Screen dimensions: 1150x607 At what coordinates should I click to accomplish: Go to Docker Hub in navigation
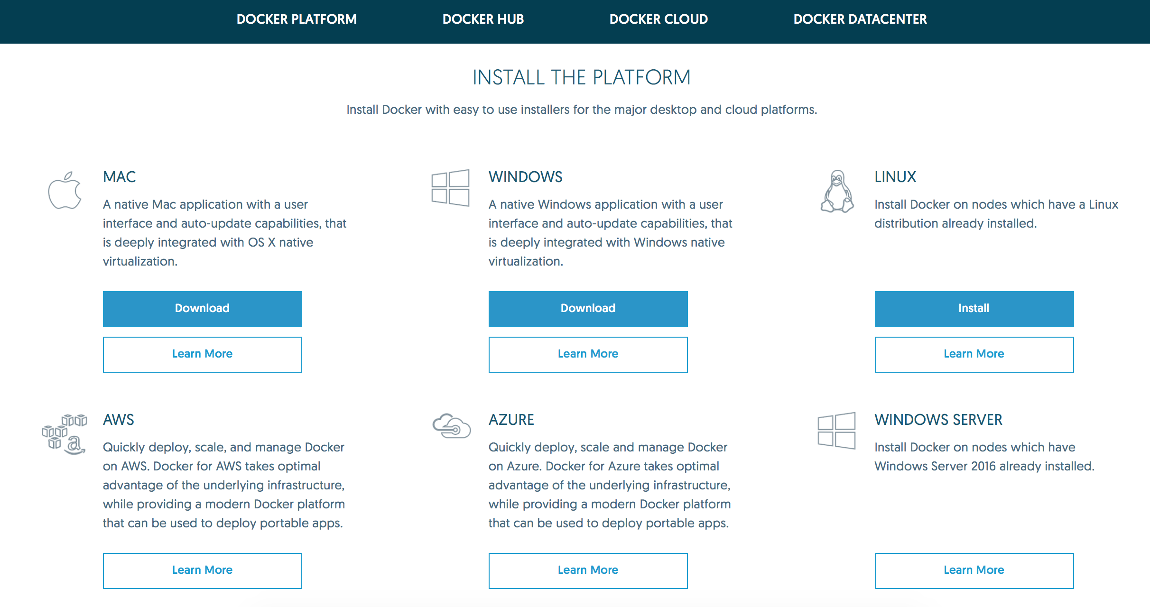point(483,19)
